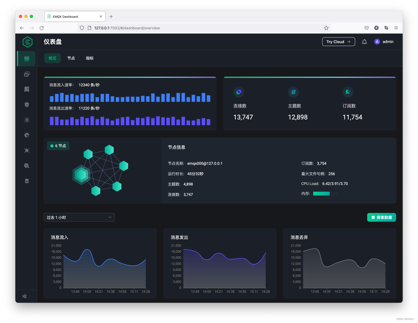The width and height of the screenshot is (418, 323).
Task: Open the 过去 1 小时 time range dropdown
Action: click(x=79, y=217)
